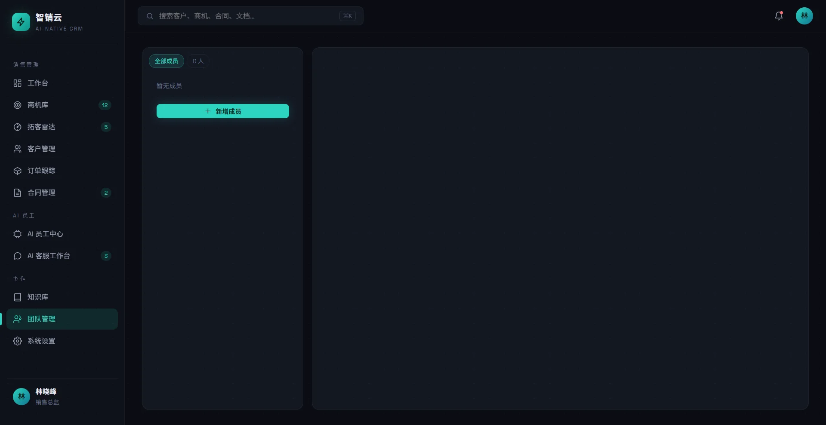
Task: Click the 系统设置 gear icon
Action: tap(17, 341)
